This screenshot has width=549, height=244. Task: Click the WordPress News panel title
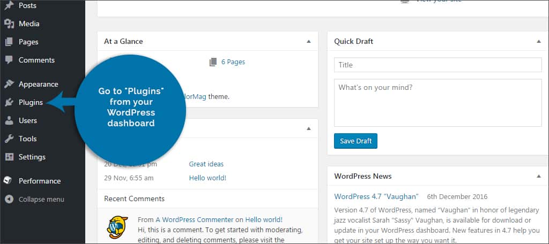[363, 176]
